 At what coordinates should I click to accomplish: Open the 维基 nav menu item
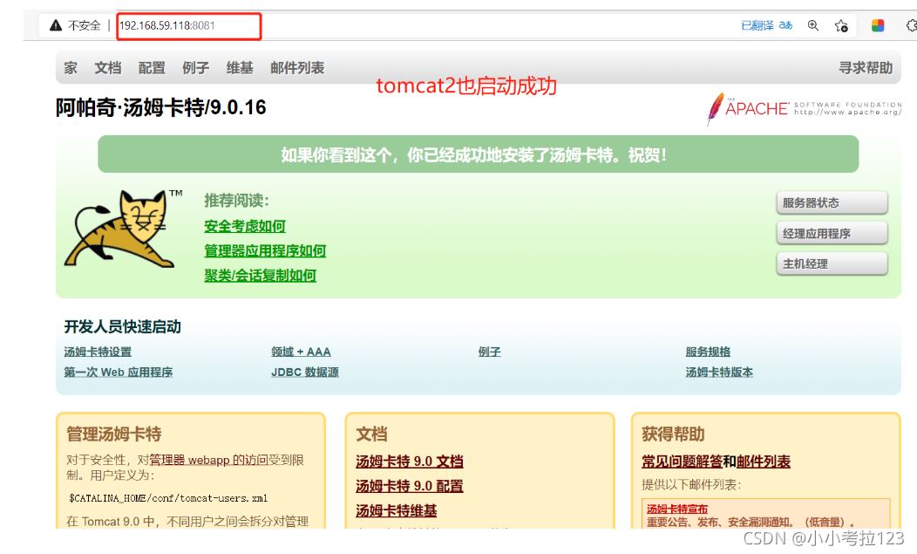[x=240, y=68]
